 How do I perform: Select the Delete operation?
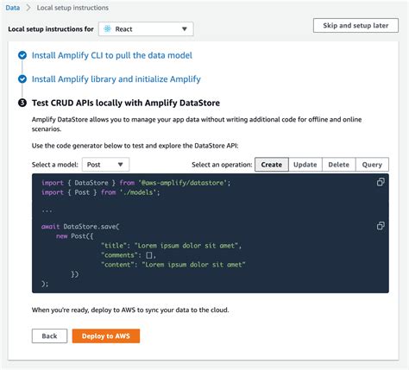coord(339,165)
